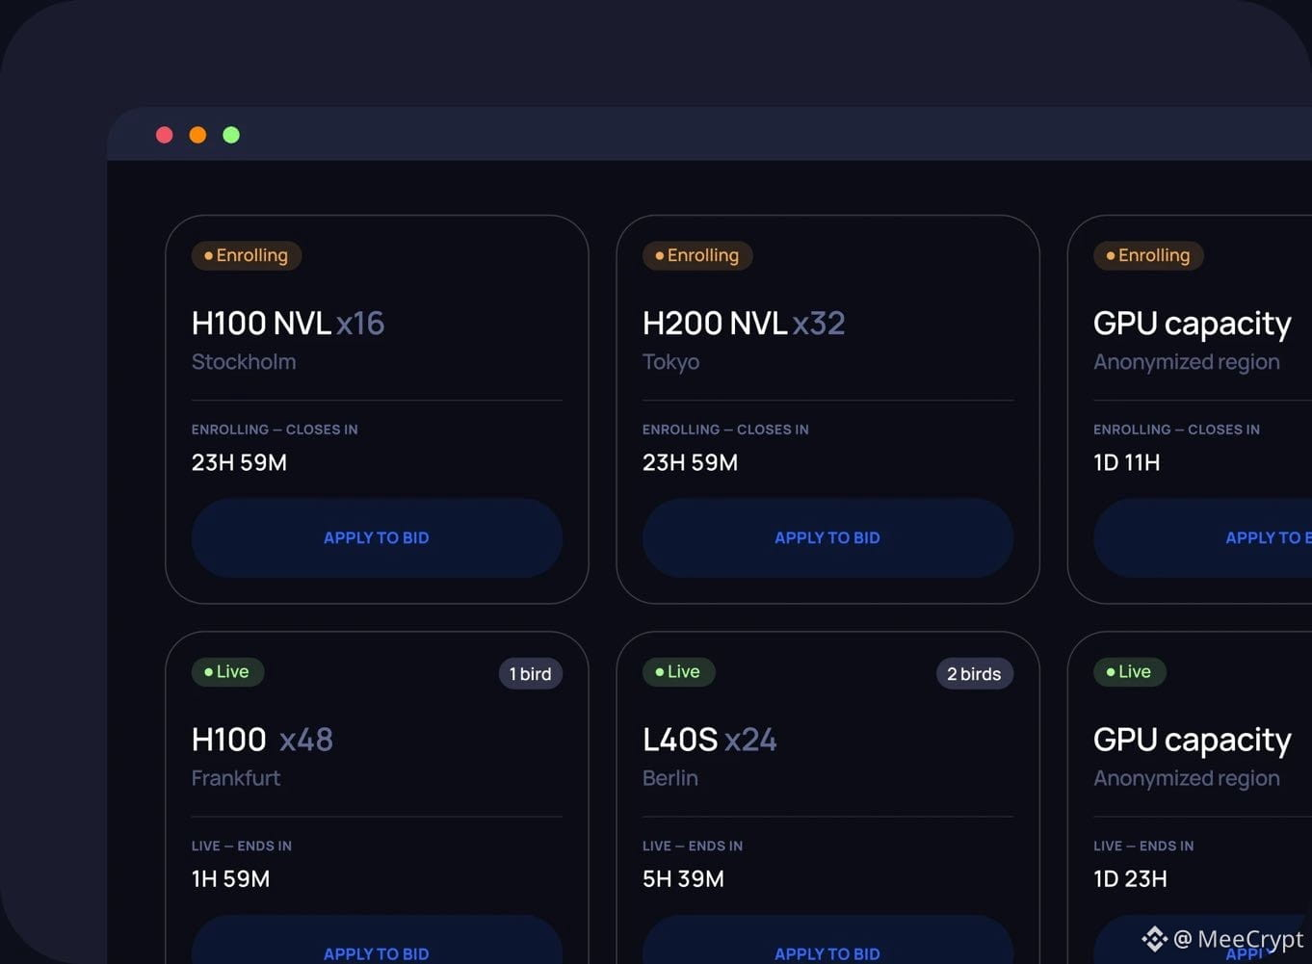Click Apply to Bid for H100 NVL Stockholm
Image resolution: width=1312 pixels, height=964 pixels.
point(377,537)
